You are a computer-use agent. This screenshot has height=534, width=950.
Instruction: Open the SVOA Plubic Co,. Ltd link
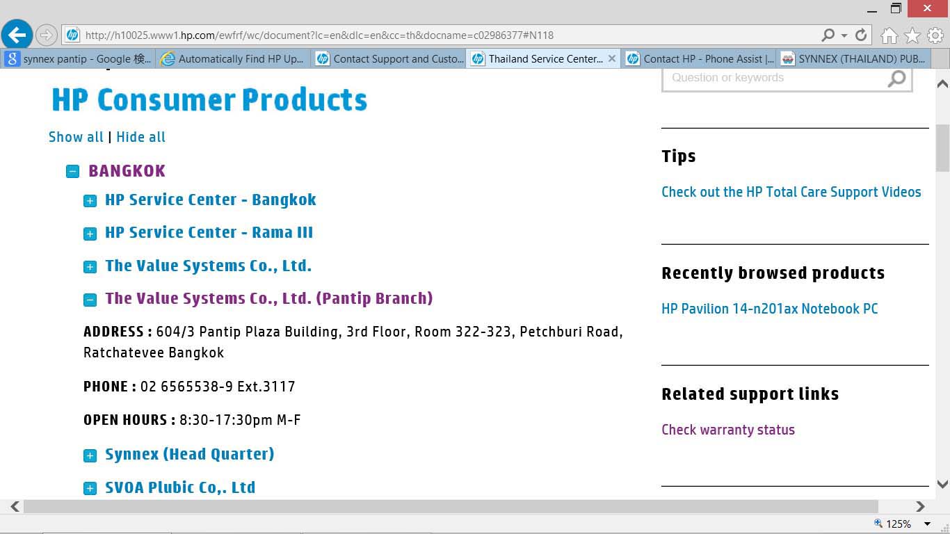pyautogui.click(x=180, y=487)
